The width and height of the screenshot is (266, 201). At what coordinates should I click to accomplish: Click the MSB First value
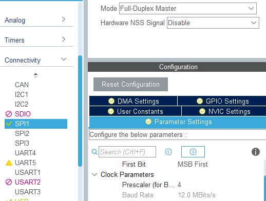pos(193,164)
